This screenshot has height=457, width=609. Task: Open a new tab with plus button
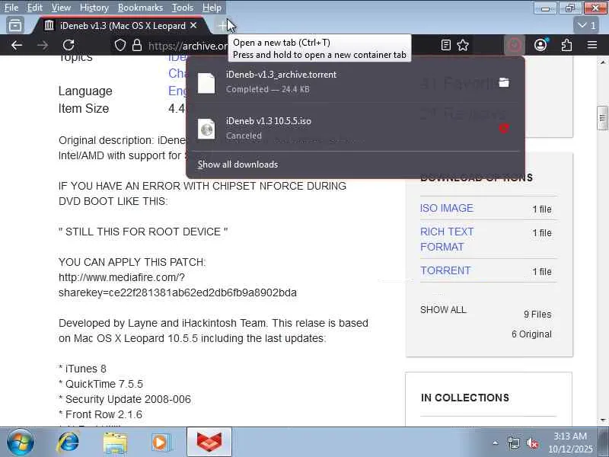click(x=222, y=26)
